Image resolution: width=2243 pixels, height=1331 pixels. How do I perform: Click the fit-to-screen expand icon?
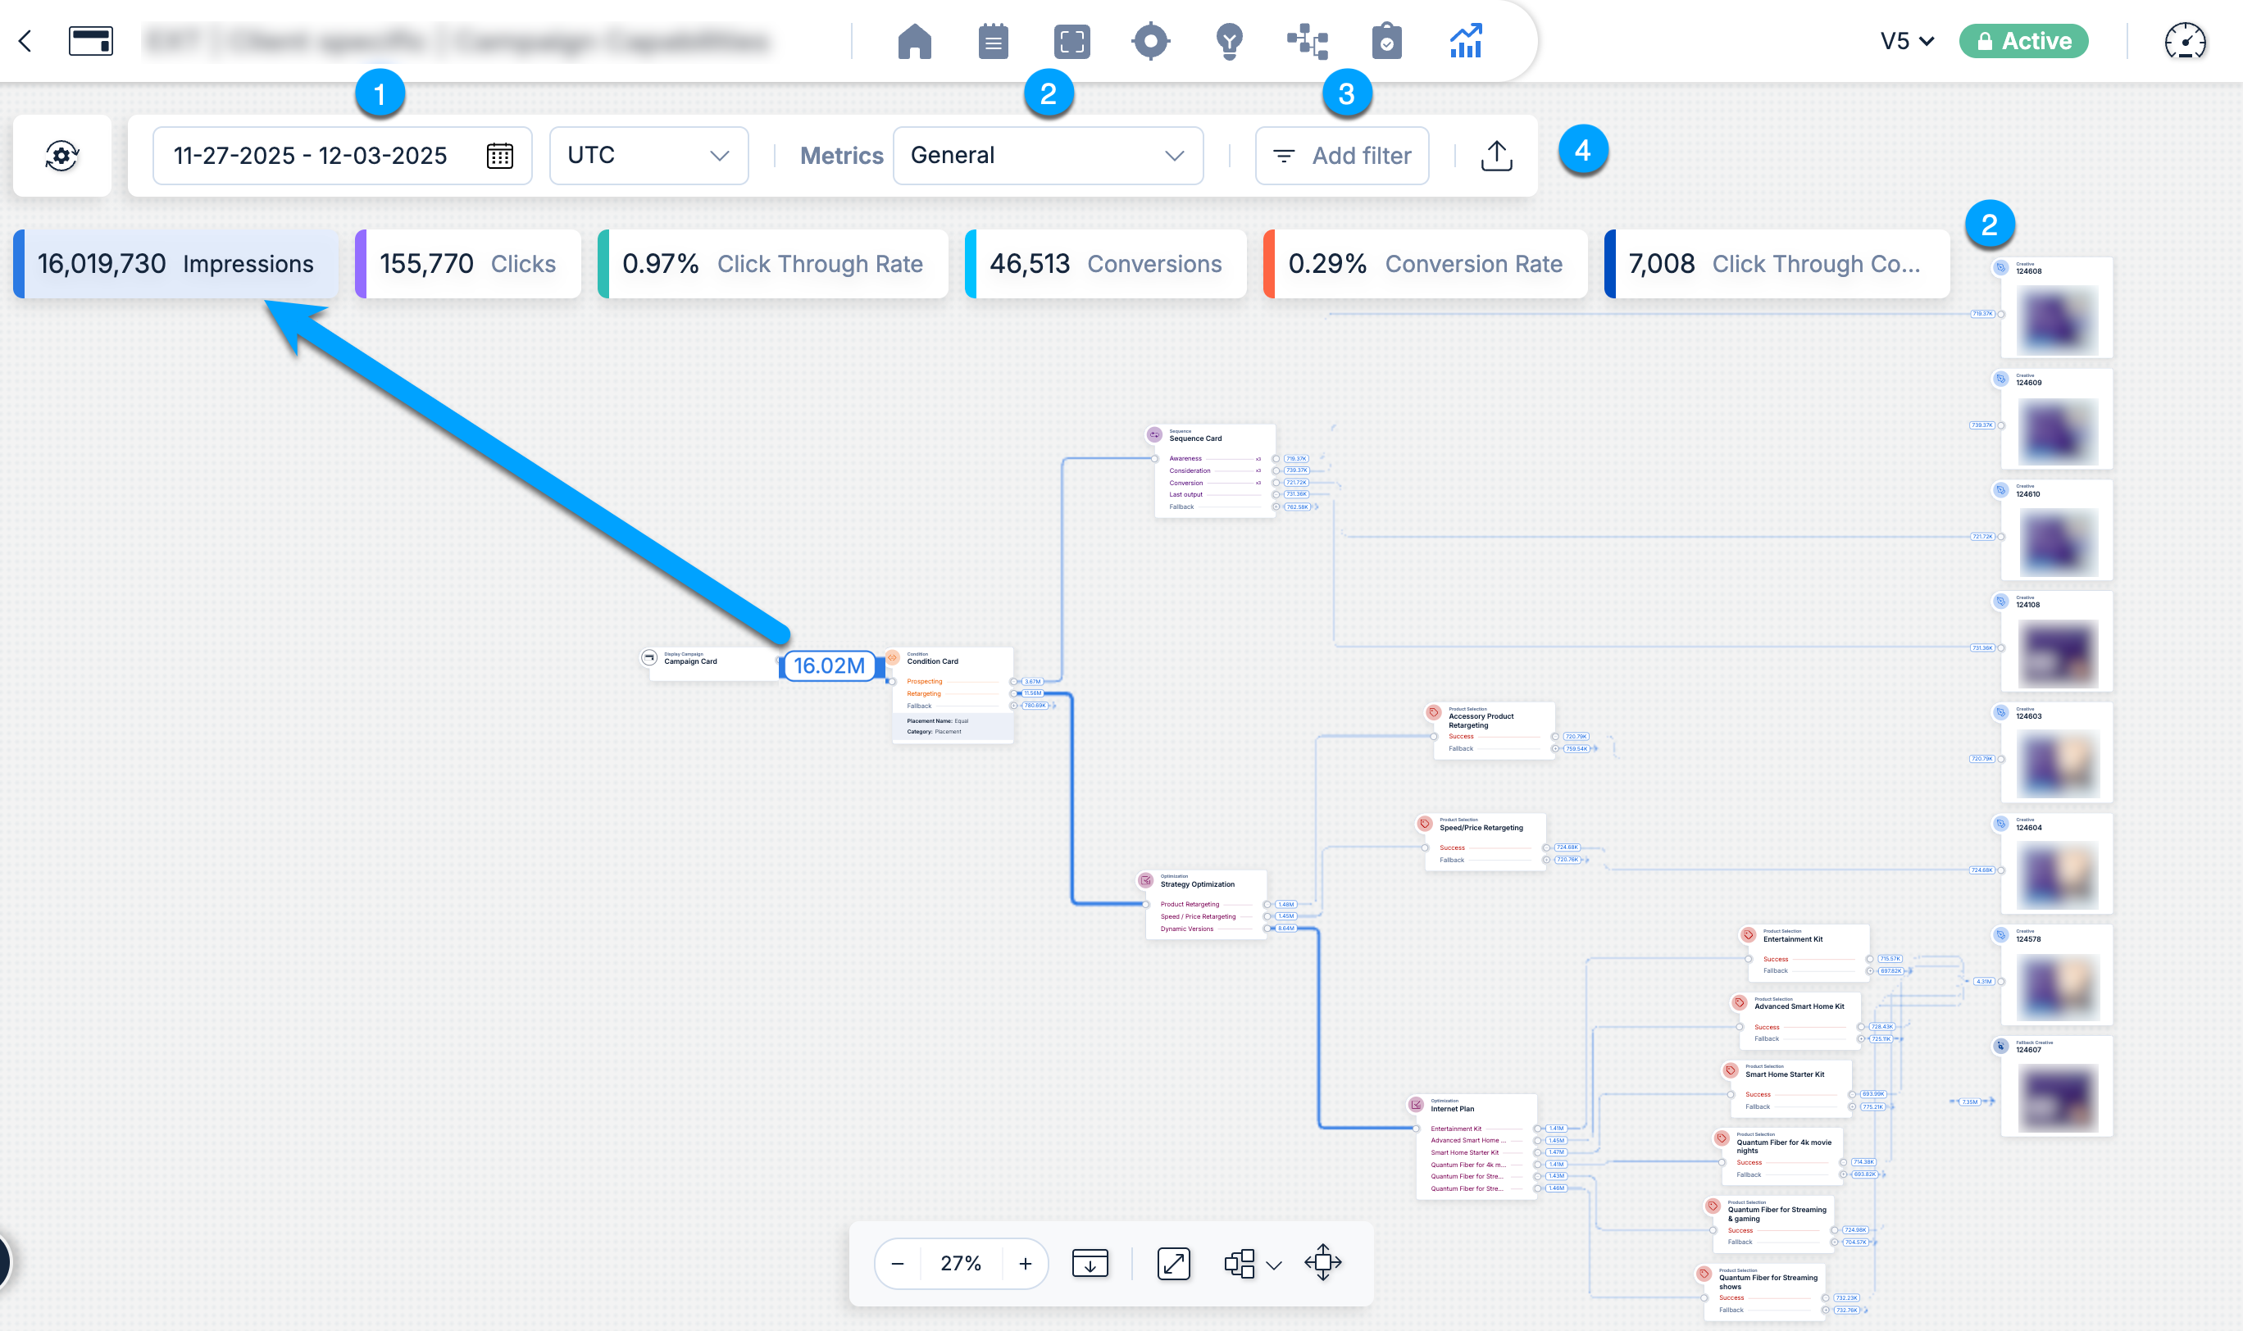1173,1263
